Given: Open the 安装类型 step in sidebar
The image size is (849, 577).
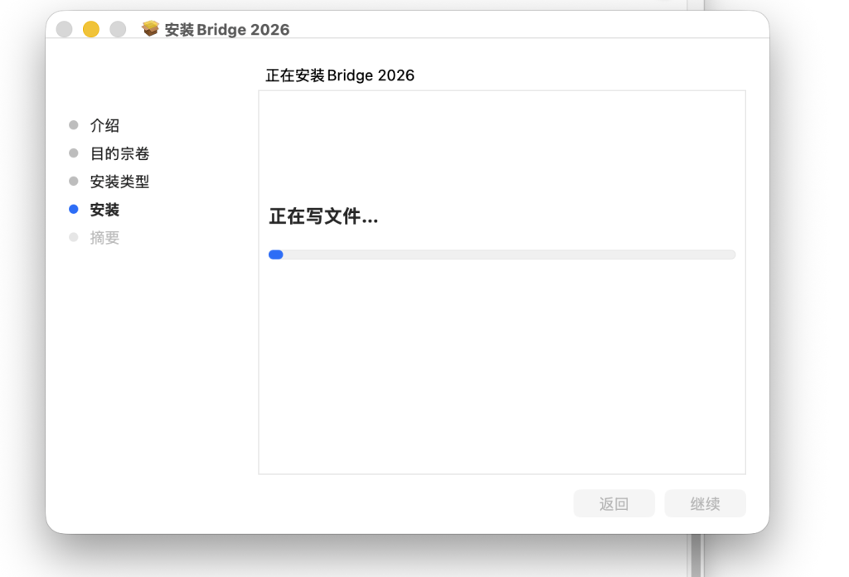Looking at the screenshot, I should point(120,182).
